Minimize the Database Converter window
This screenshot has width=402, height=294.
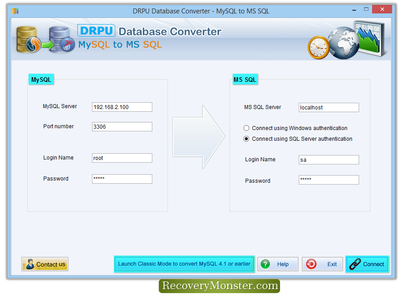pyautogui.click(x=354, y=10)
